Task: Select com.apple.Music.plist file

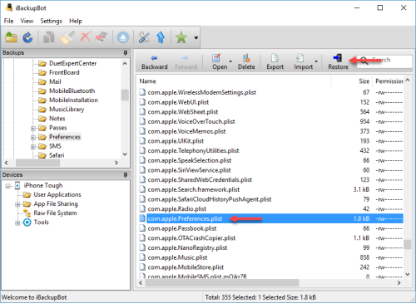Action: 177,257
